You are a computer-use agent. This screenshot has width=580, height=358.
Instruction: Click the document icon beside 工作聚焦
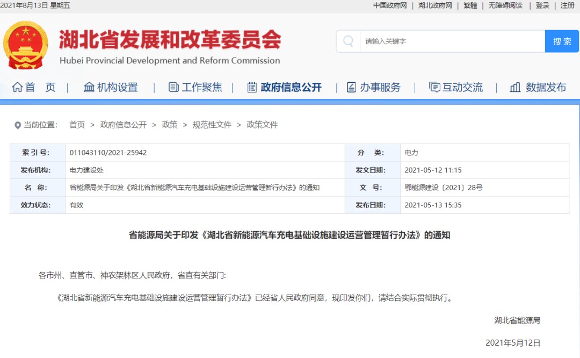(x=173, y=87)
